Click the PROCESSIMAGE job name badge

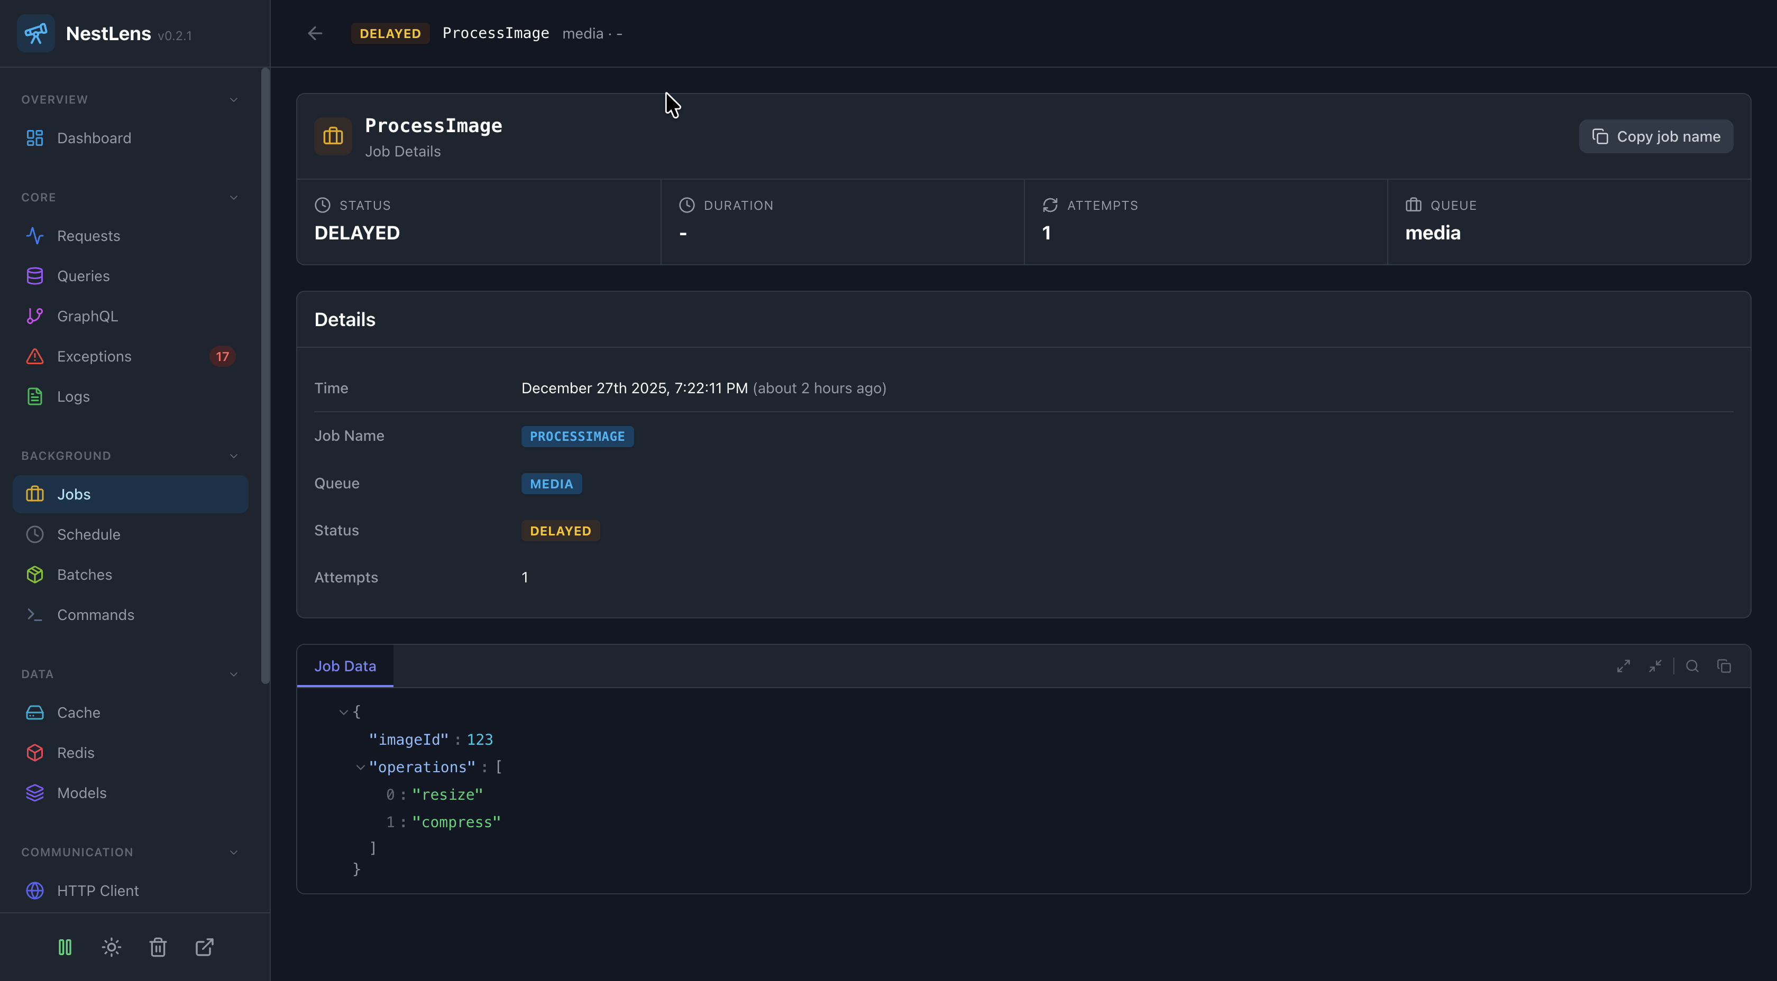tap(576, 437)
